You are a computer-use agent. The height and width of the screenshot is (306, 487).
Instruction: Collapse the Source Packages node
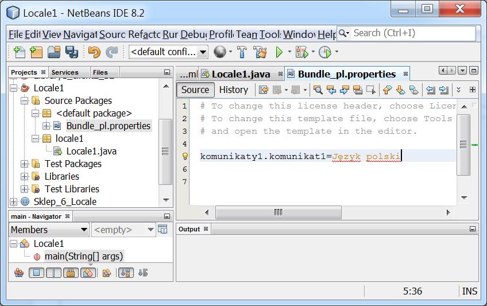click(x=25, y=101)
